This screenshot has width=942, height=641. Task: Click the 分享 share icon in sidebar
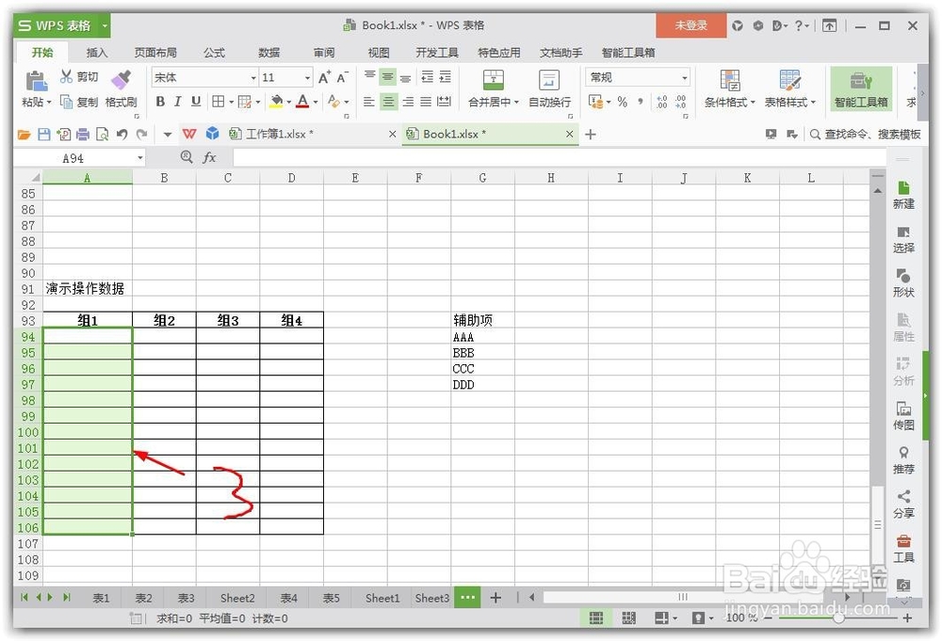pyautogui.click(x=903, y=503)
